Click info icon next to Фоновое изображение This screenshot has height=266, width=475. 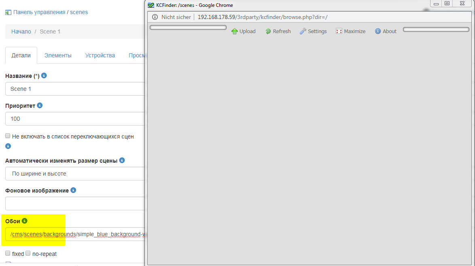tap(73, 190)
